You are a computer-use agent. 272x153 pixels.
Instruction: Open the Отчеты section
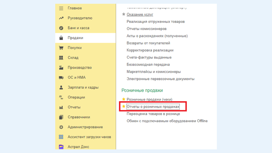[85, 107]
